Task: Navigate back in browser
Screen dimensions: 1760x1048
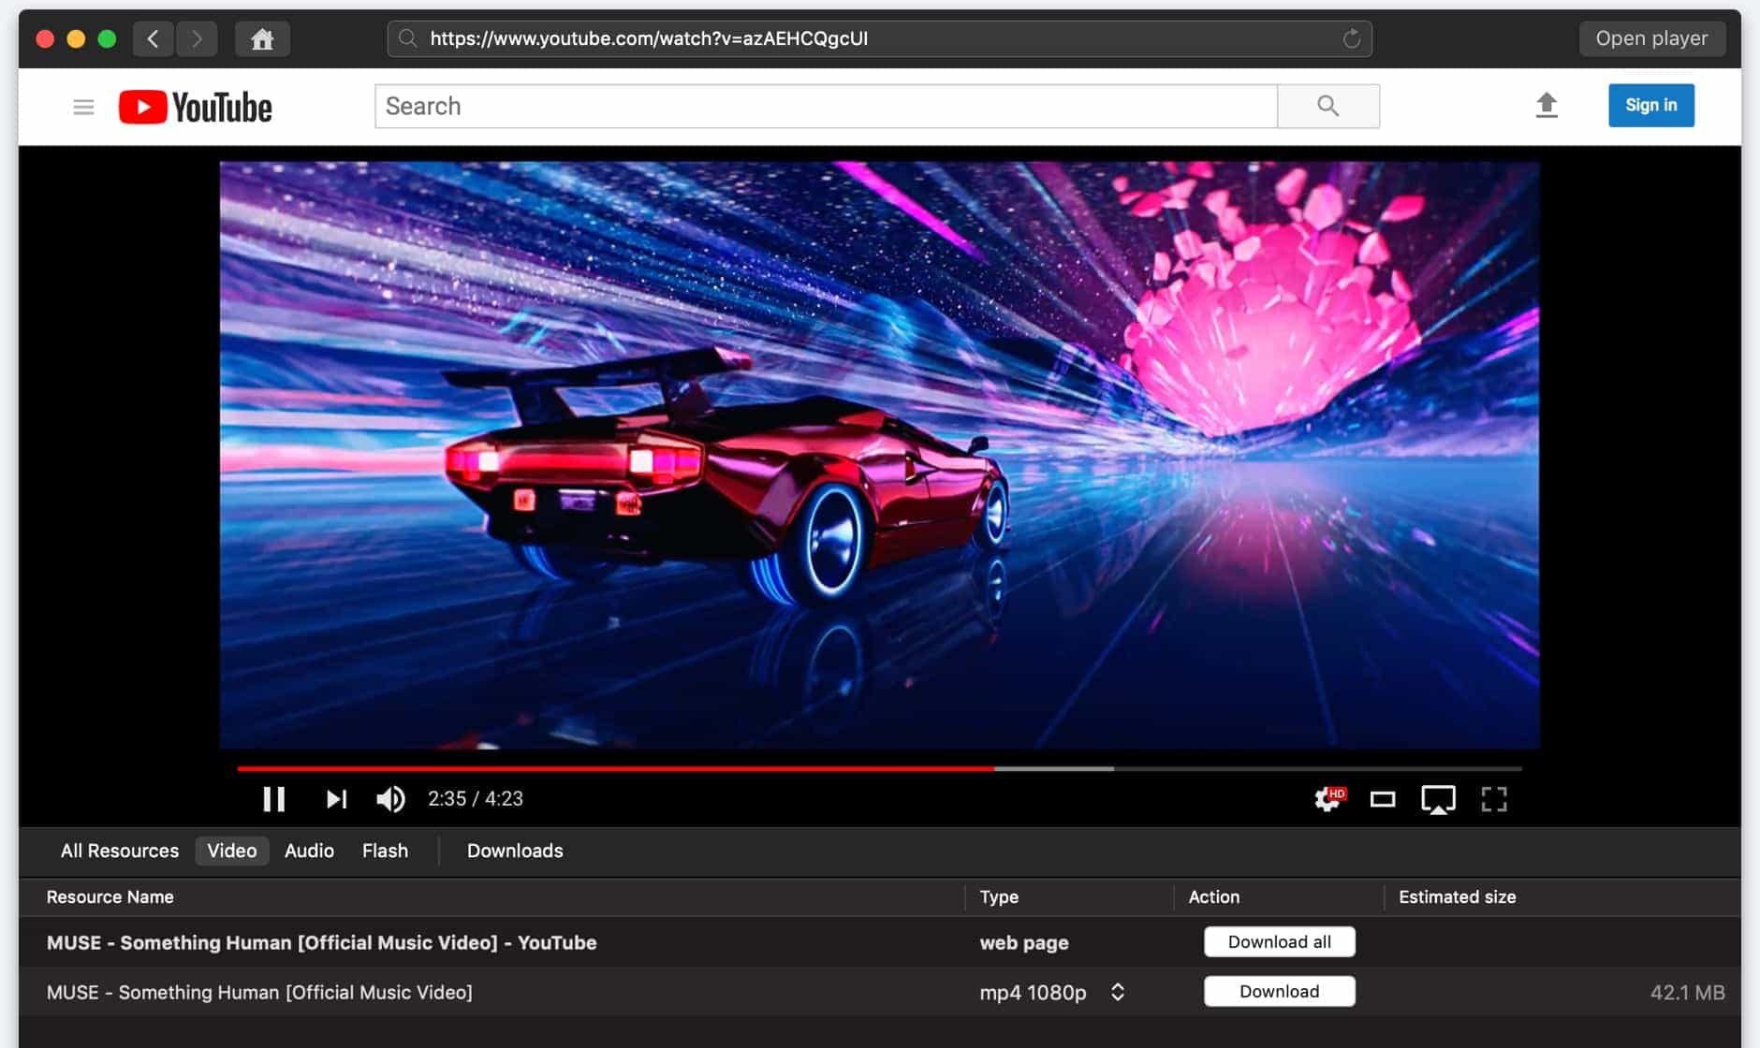Action: [x=154, y=39]
